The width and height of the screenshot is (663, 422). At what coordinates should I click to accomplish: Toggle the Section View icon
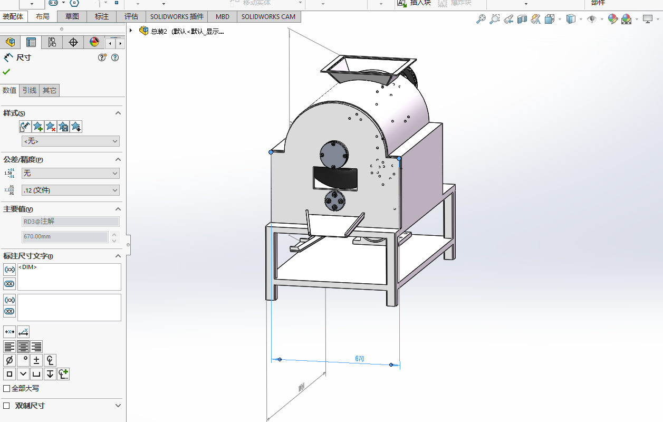(522, 19)
